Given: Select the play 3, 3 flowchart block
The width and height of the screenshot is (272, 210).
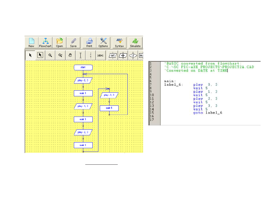Looking at the screenshot, I should tap(109, 95).
